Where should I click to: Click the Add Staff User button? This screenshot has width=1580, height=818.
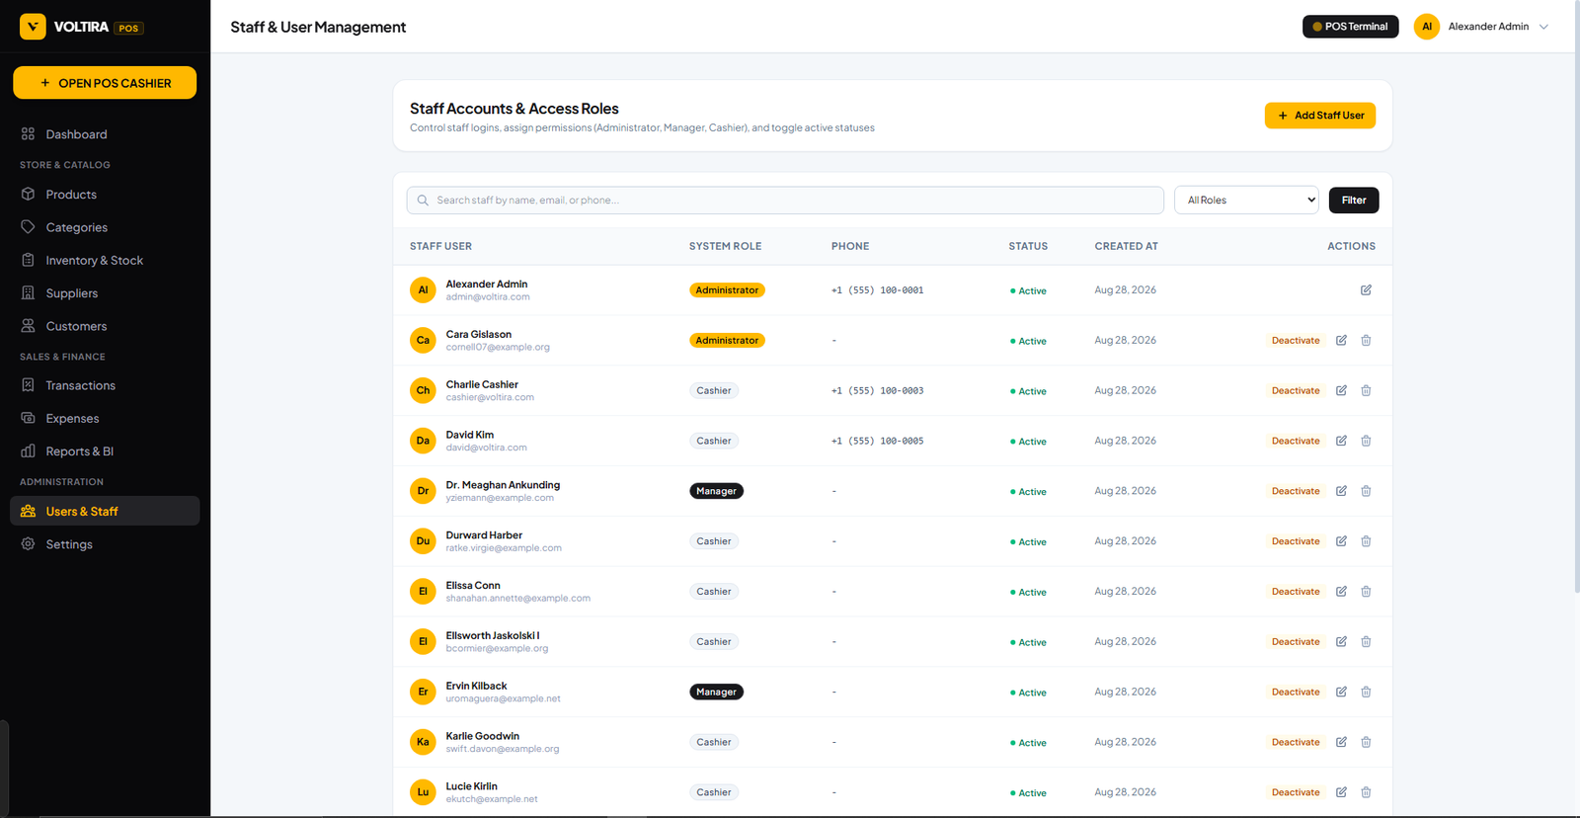click(1320, 116)
